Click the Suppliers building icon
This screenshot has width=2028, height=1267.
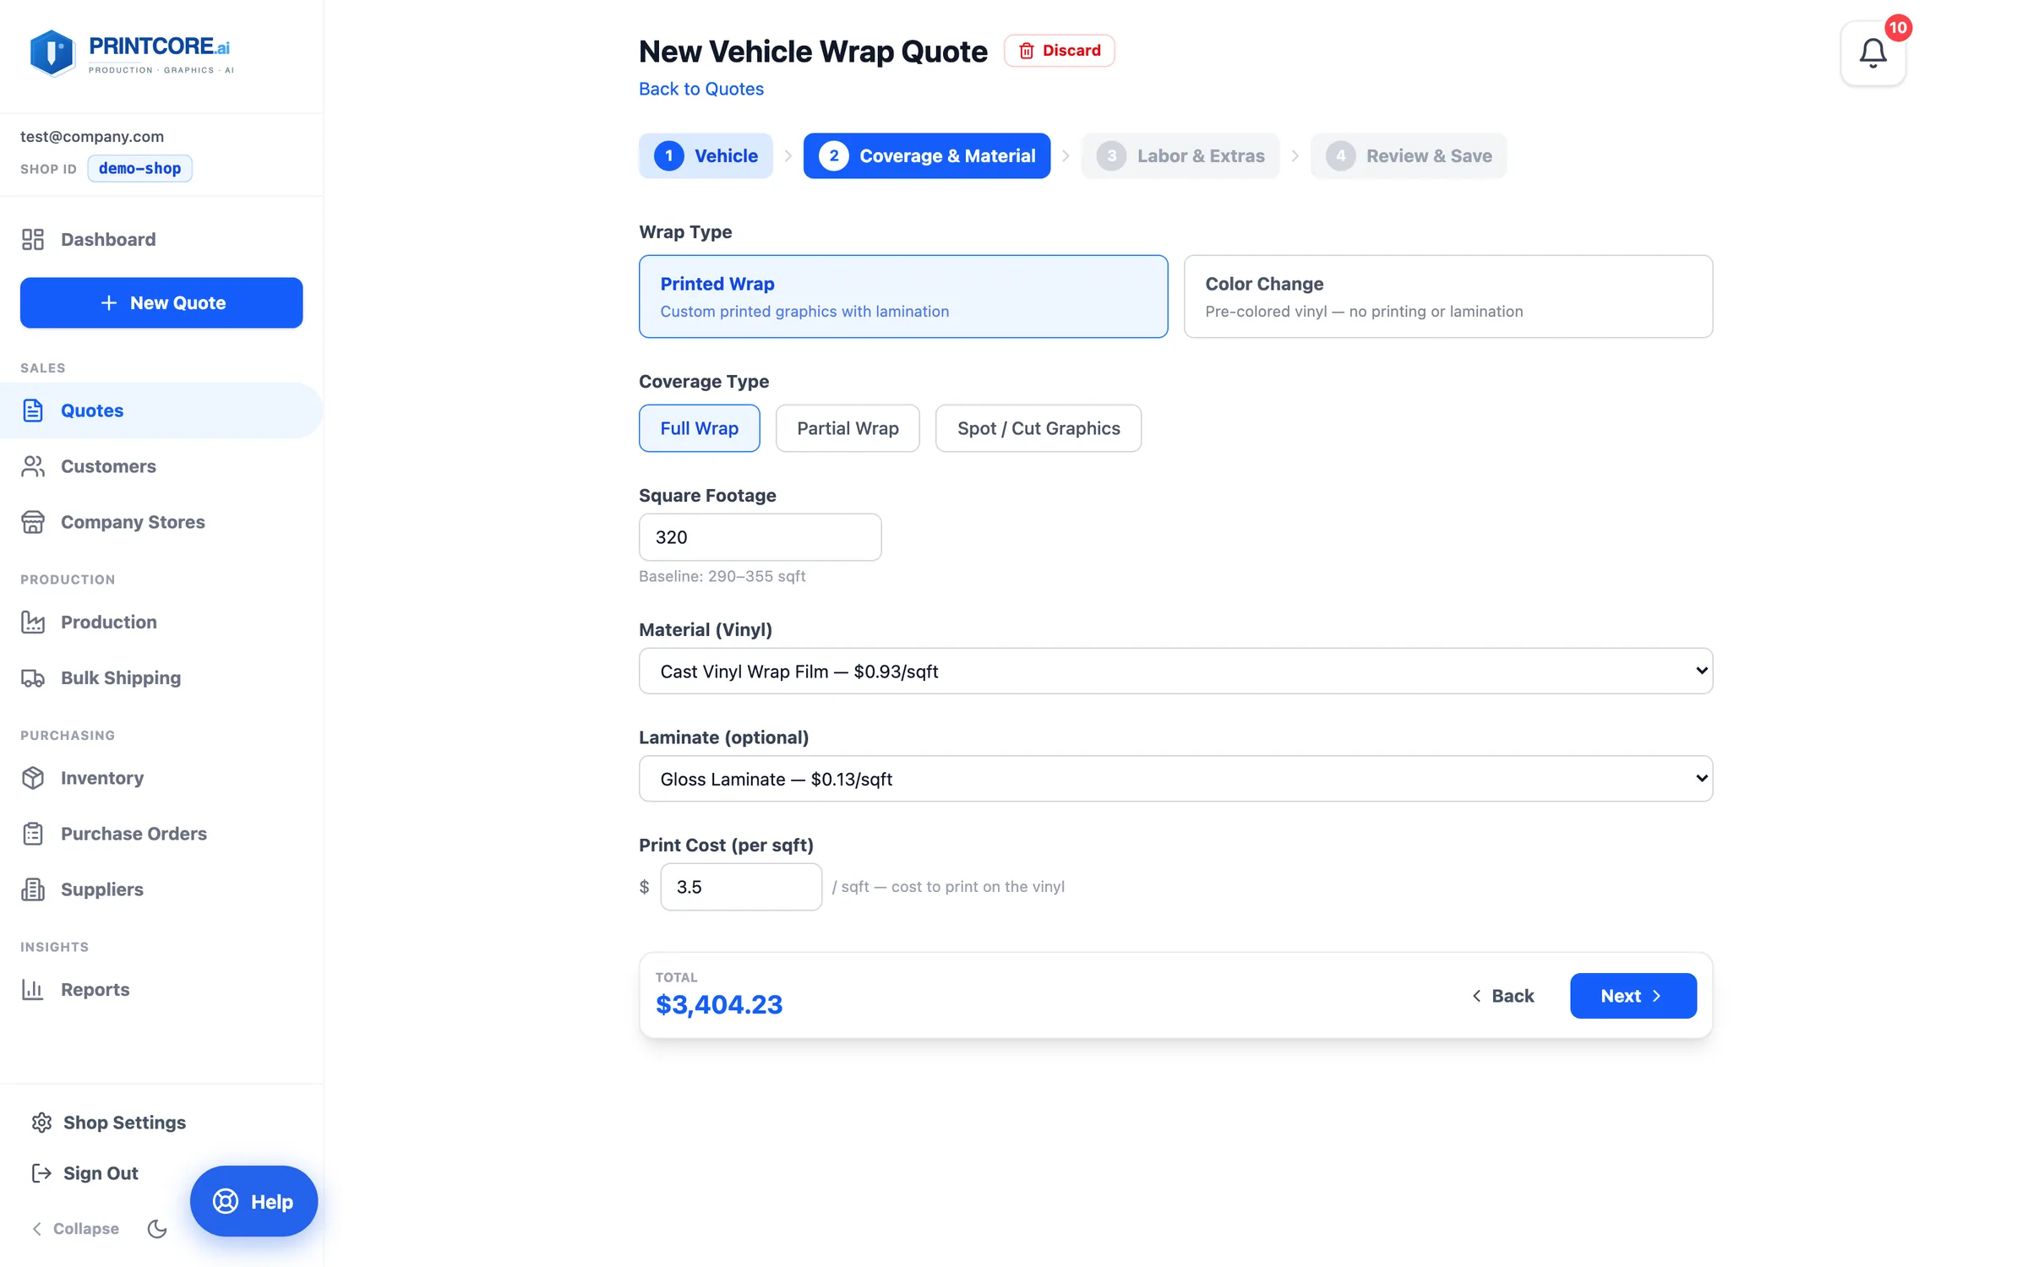click(x=33, y=889)
